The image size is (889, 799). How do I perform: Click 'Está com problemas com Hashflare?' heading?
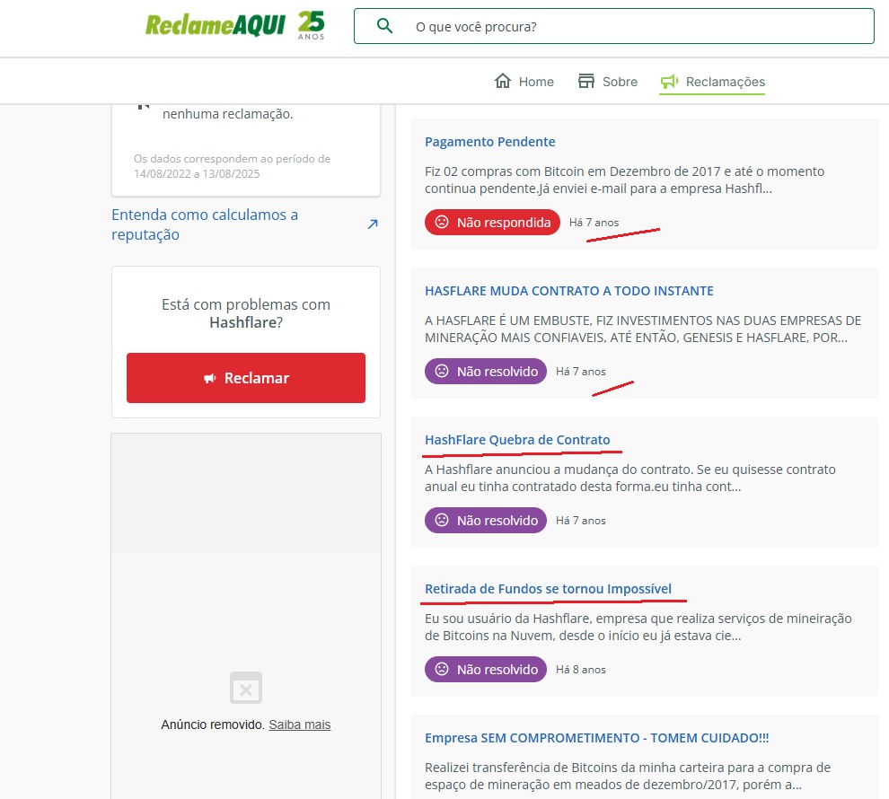[246, 313]
